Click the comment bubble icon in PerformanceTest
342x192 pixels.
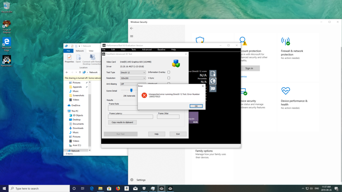click(213, 88)
